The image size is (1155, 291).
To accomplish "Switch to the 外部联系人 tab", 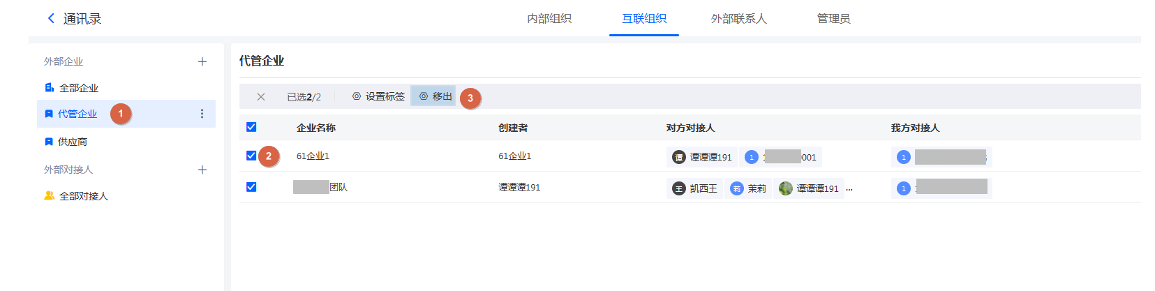I will (738, 19).
